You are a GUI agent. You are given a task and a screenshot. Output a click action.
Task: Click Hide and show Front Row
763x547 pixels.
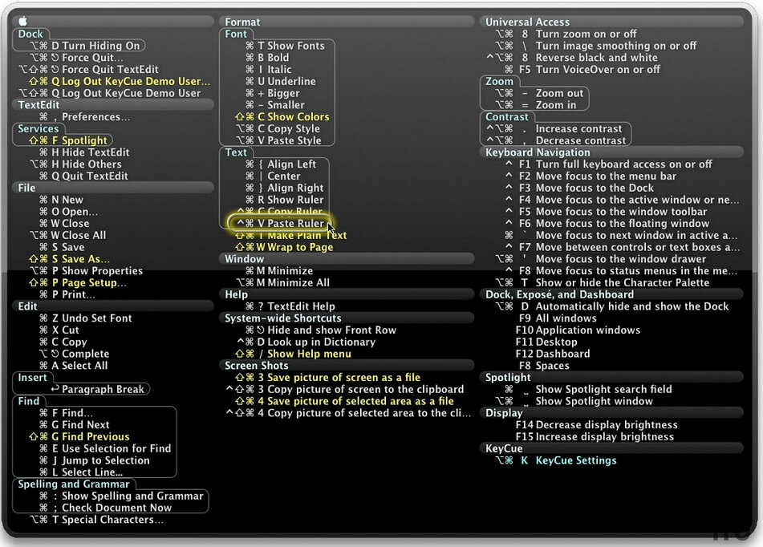(320, 330)
